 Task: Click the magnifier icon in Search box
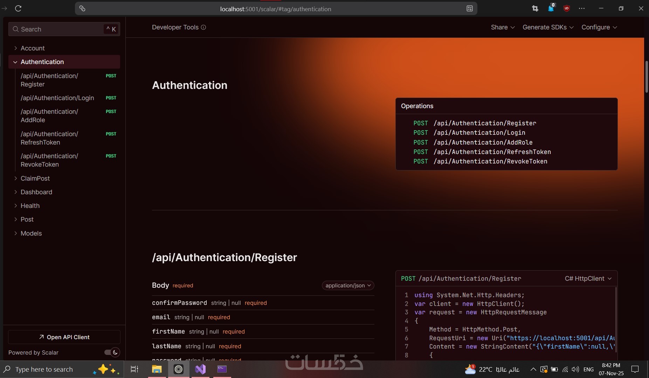[x=15, y=29]
